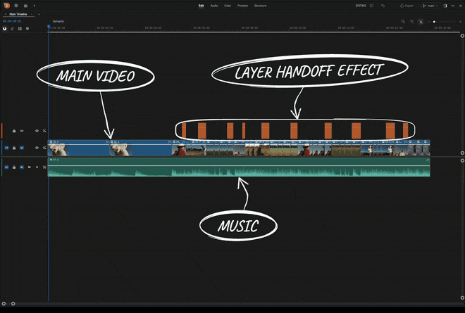
Task: Select the Main Timeline tab
Action: (x=18, y=14)
